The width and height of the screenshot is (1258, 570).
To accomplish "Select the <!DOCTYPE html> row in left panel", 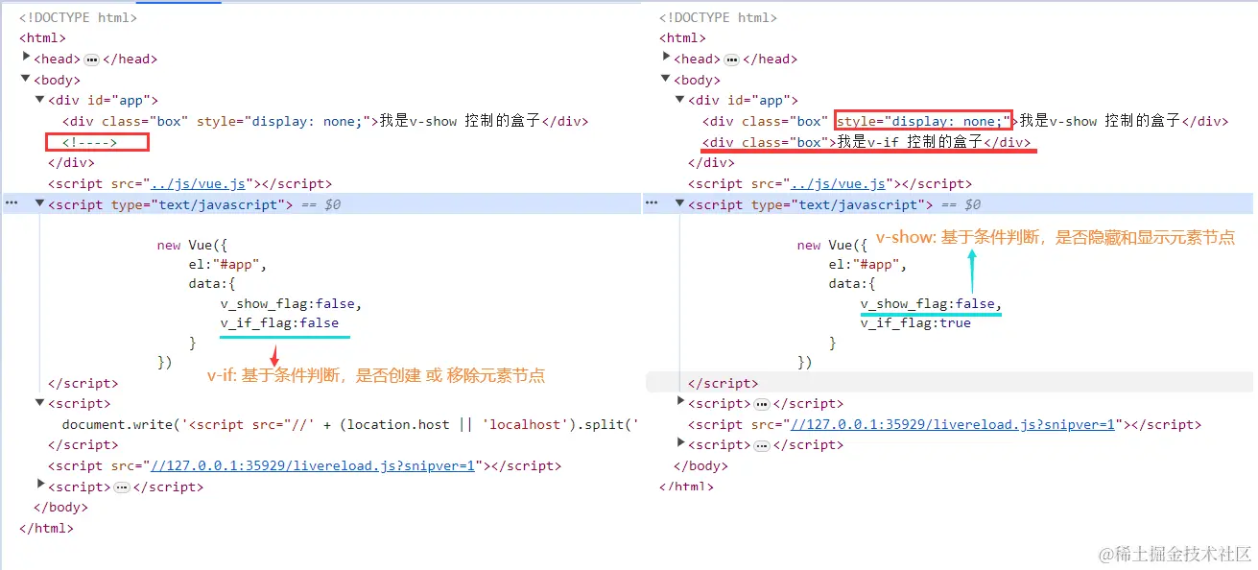I will [x=78, y=17].
